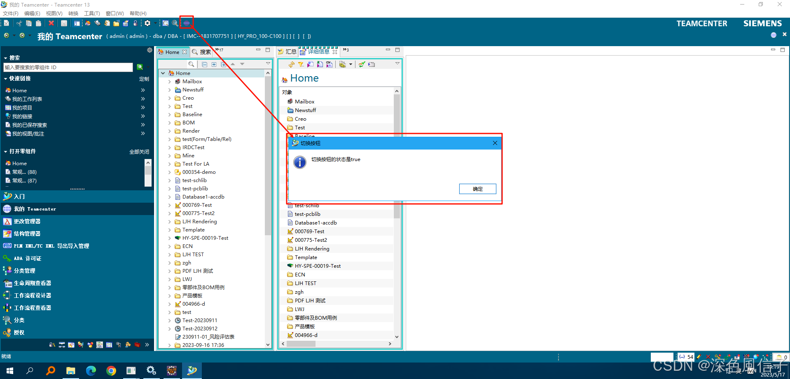Open the 结构管理器 application
The width and height of the screenshot is (790, 379).
[x=27, y=234]
